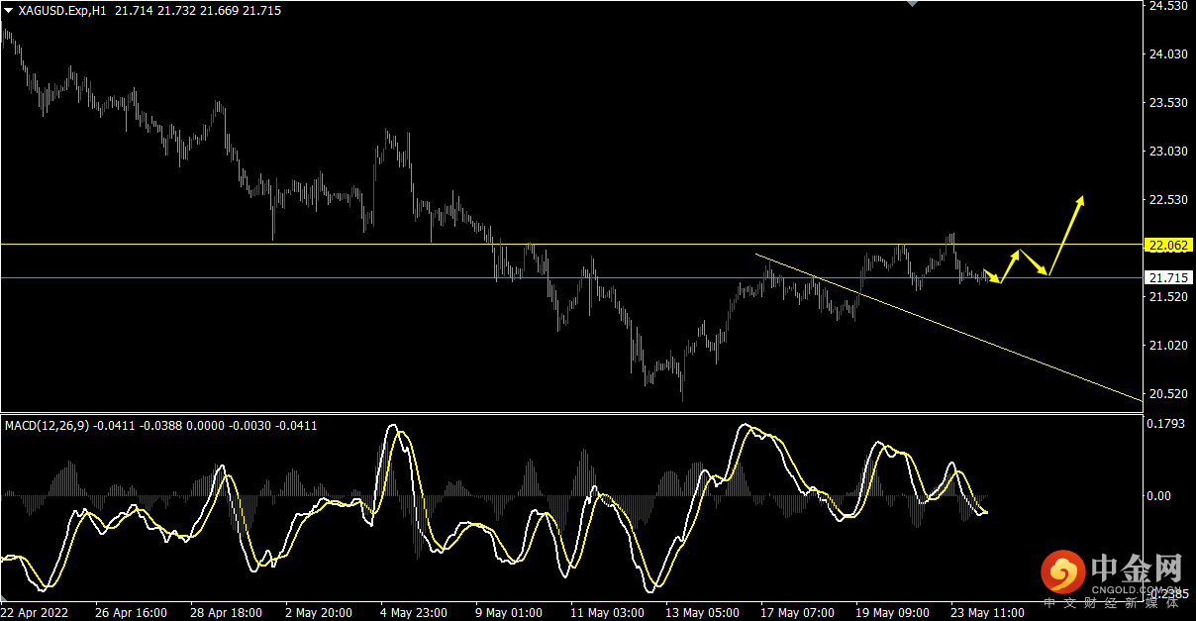Click the MACD 0.00 level label
1196x621 pixels.
1158,496
